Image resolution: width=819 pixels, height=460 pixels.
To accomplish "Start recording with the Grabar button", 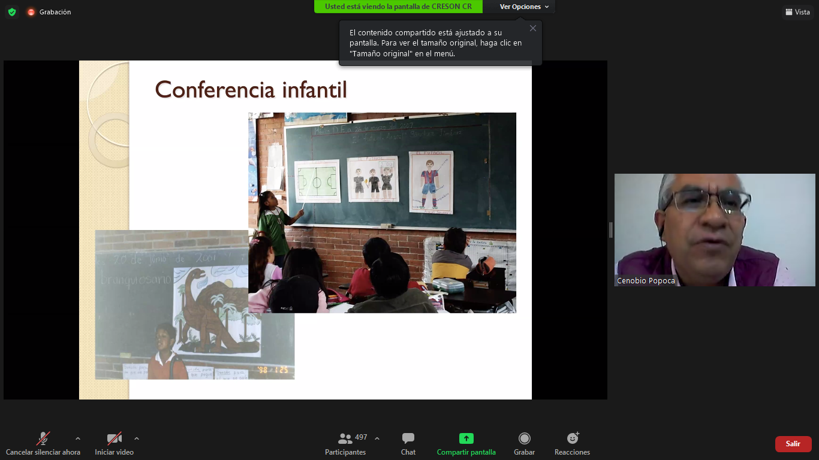I will [524, 444].
